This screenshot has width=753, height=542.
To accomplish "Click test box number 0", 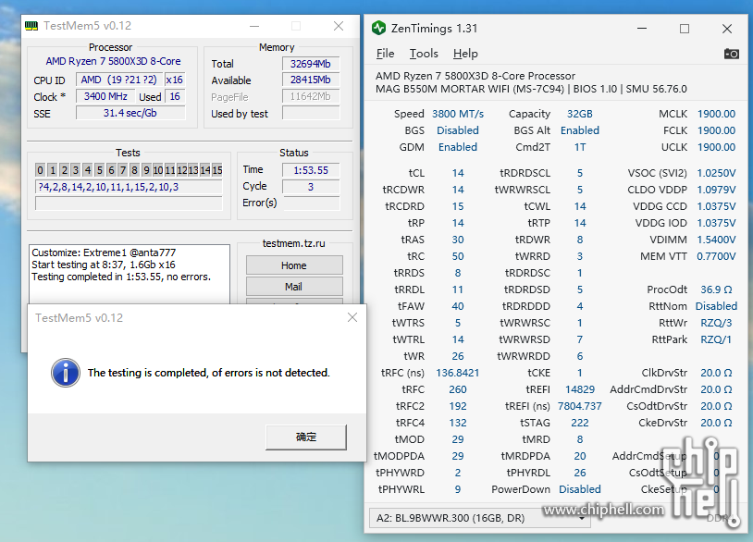I will click(41, 170).
